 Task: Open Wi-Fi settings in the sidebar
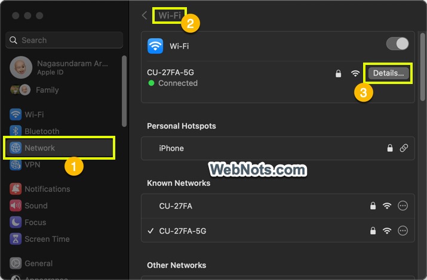click(x=27, y=114)
